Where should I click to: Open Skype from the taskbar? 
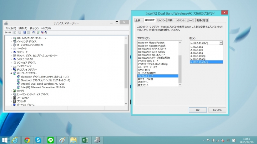[x=38, y=140]
